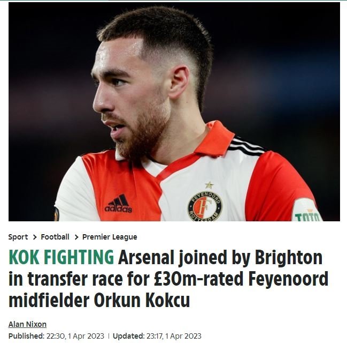
Task: Navigate to the Premier League breadcrumb
Action: click(110, 237)
